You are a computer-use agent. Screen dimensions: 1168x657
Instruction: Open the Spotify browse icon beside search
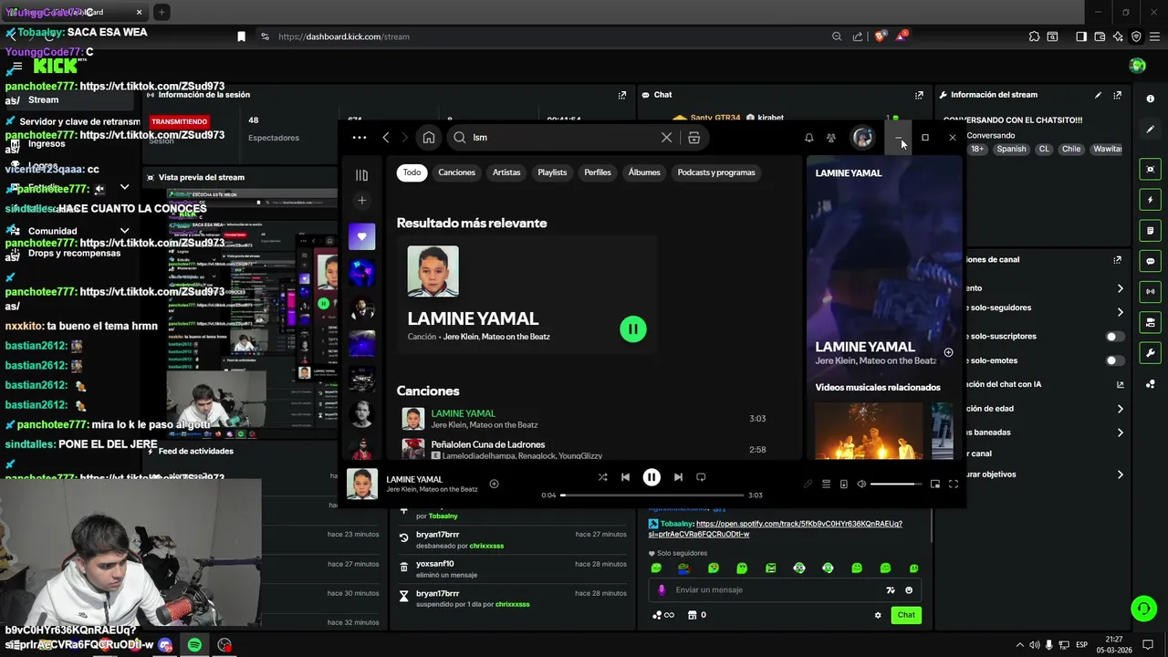[x=693, y=138]
